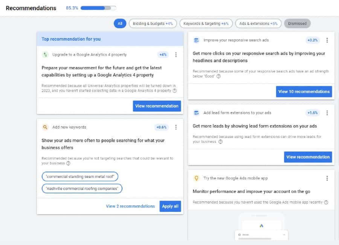Click the Upgrade to Google Analytics 4 arrows icon
Screen dimensions: 339x245
[x=45, y=55]
